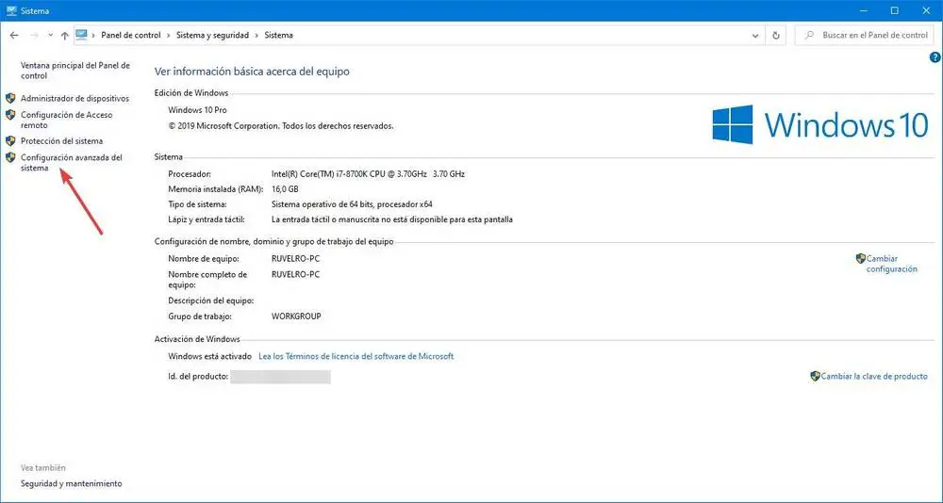
Task: Click 'Ver información básica acerca del equipo' heading
Action: [x=252, y=72]
